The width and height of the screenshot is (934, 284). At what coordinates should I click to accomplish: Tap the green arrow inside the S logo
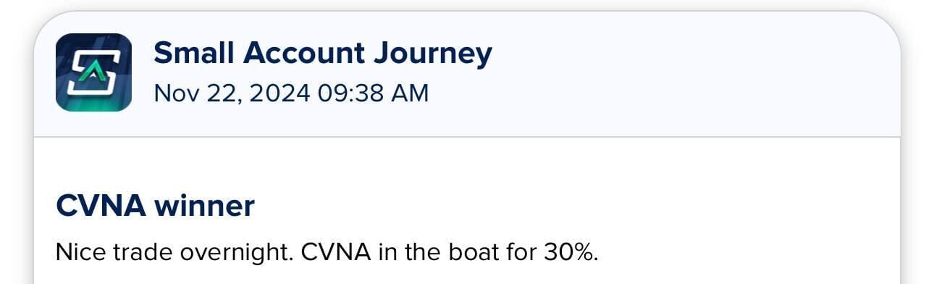click(x=93, y=71)
